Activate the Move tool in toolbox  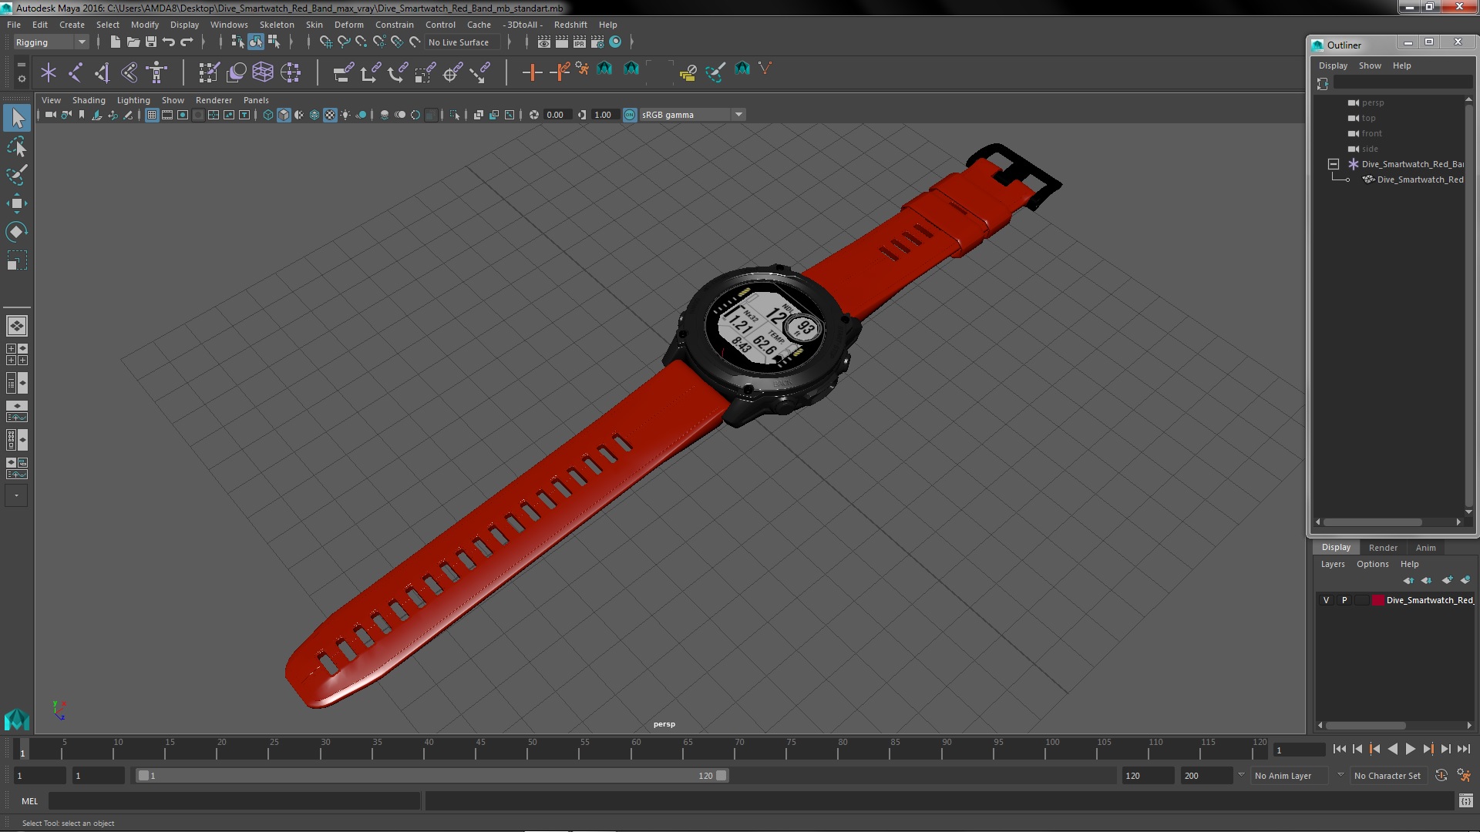coord(17,203)
